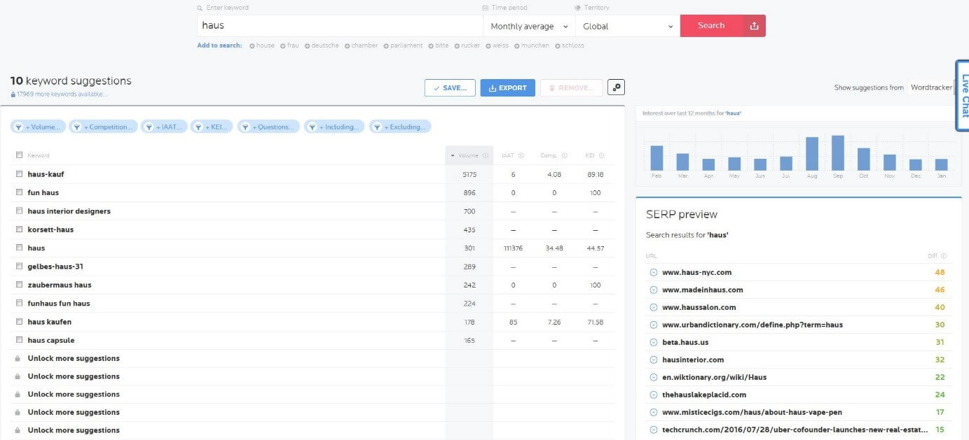The width and height of the screenshot is (969, 440).
Task: Click the Sep bar in interest chart
Action: click(x=838, y=153)
